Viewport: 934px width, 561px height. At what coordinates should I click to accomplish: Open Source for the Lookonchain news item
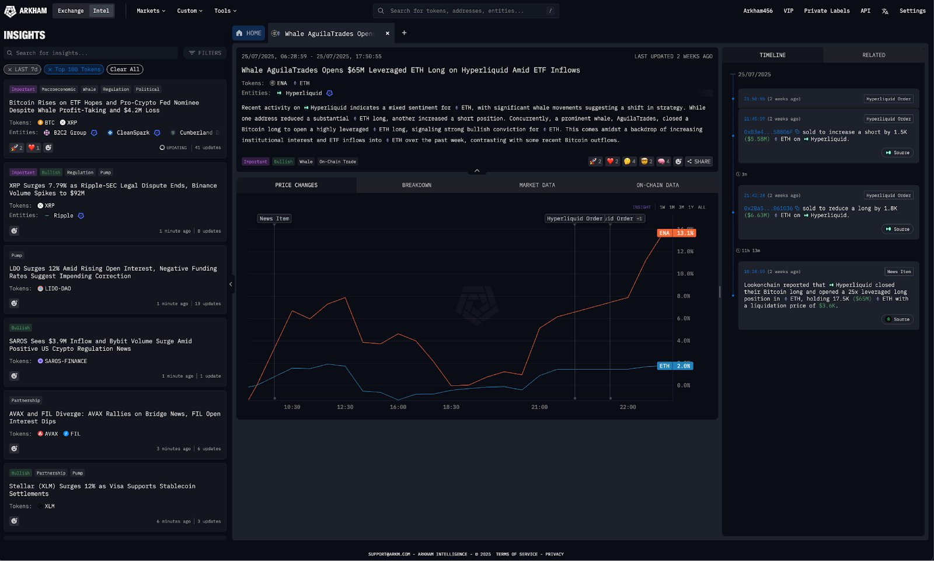(898, 319)
